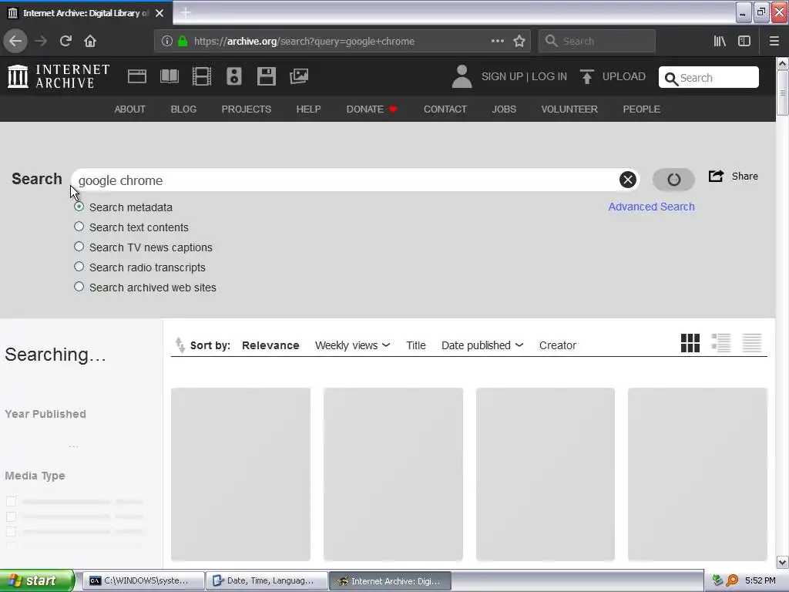The height and width of the screenshot is (592, 789).
Task: Switch to Date, Time, Language taskbar window
Action: (x=267, y=580)
